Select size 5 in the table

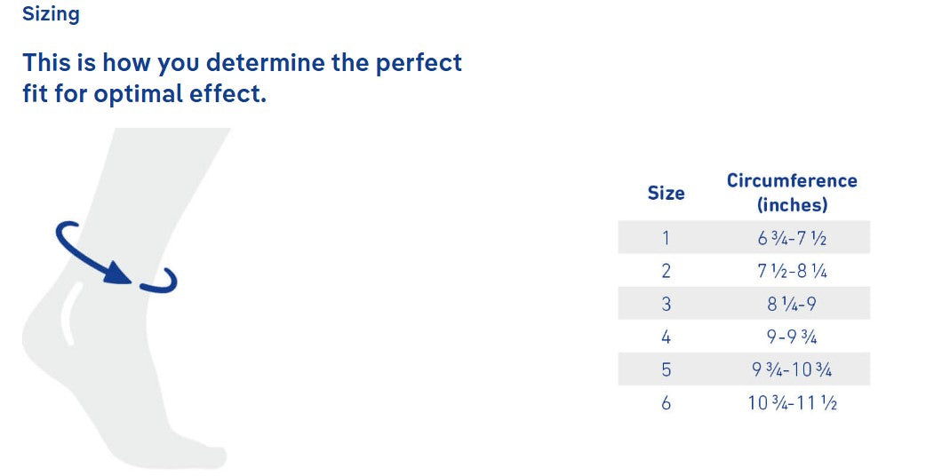click(x=666, y=369)
